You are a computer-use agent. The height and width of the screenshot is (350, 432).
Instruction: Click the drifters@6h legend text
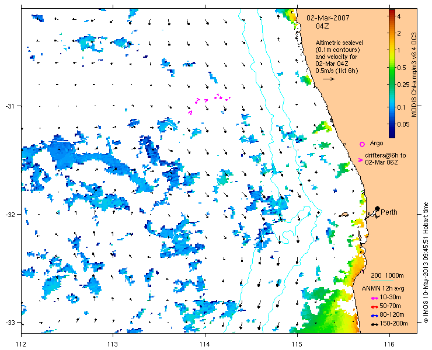(385, 159)
